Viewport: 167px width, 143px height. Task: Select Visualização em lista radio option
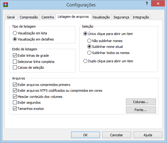click(30, 33)
